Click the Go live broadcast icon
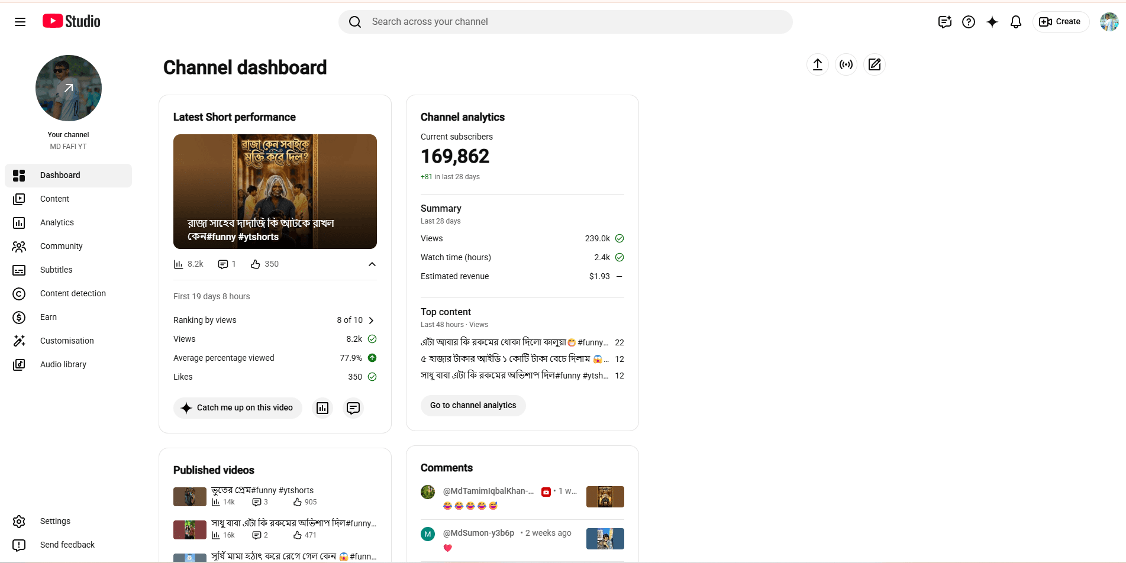 coord(846,64)
